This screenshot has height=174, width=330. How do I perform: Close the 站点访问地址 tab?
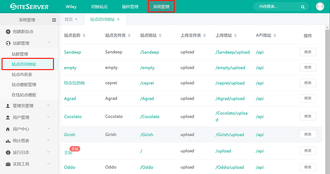tap(118, 19)
